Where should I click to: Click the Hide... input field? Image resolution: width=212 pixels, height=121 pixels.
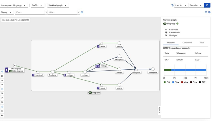62,12
